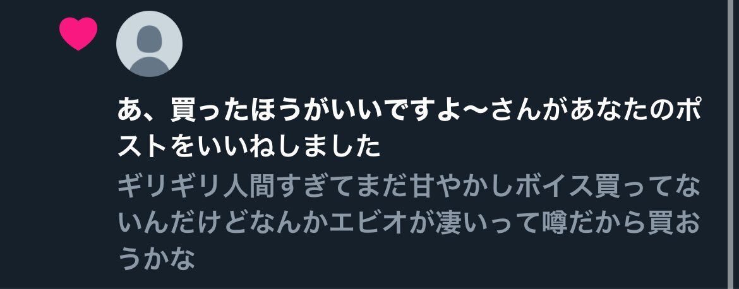Click the final うかな preview line
739x289 pixels.
(156, 258)
